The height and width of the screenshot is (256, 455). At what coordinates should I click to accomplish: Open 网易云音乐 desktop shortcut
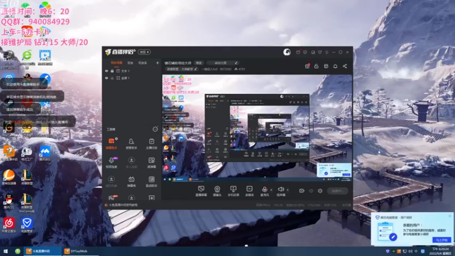9,225
